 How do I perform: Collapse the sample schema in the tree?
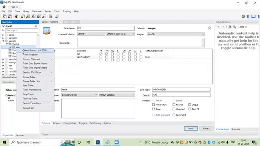[3, 41]
